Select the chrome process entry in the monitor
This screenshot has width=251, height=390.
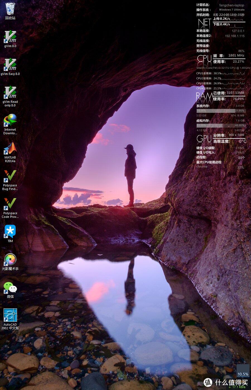click(202, 167)
